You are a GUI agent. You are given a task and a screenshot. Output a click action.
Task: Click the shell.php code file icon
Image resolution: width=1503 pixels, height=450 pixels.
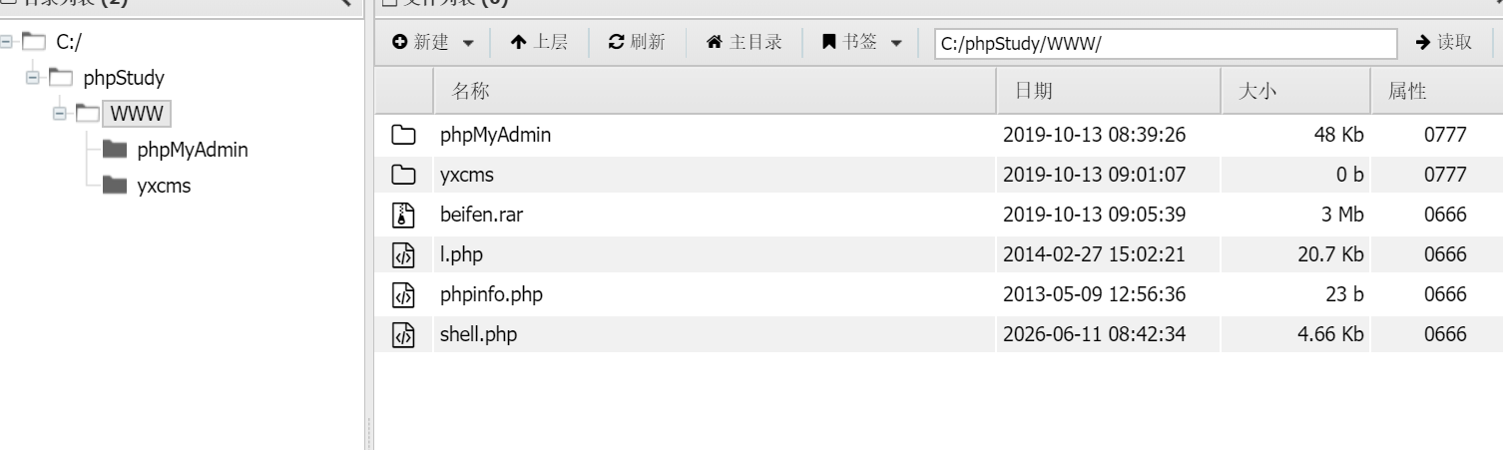pyautogui.click(x=402, y=335)
